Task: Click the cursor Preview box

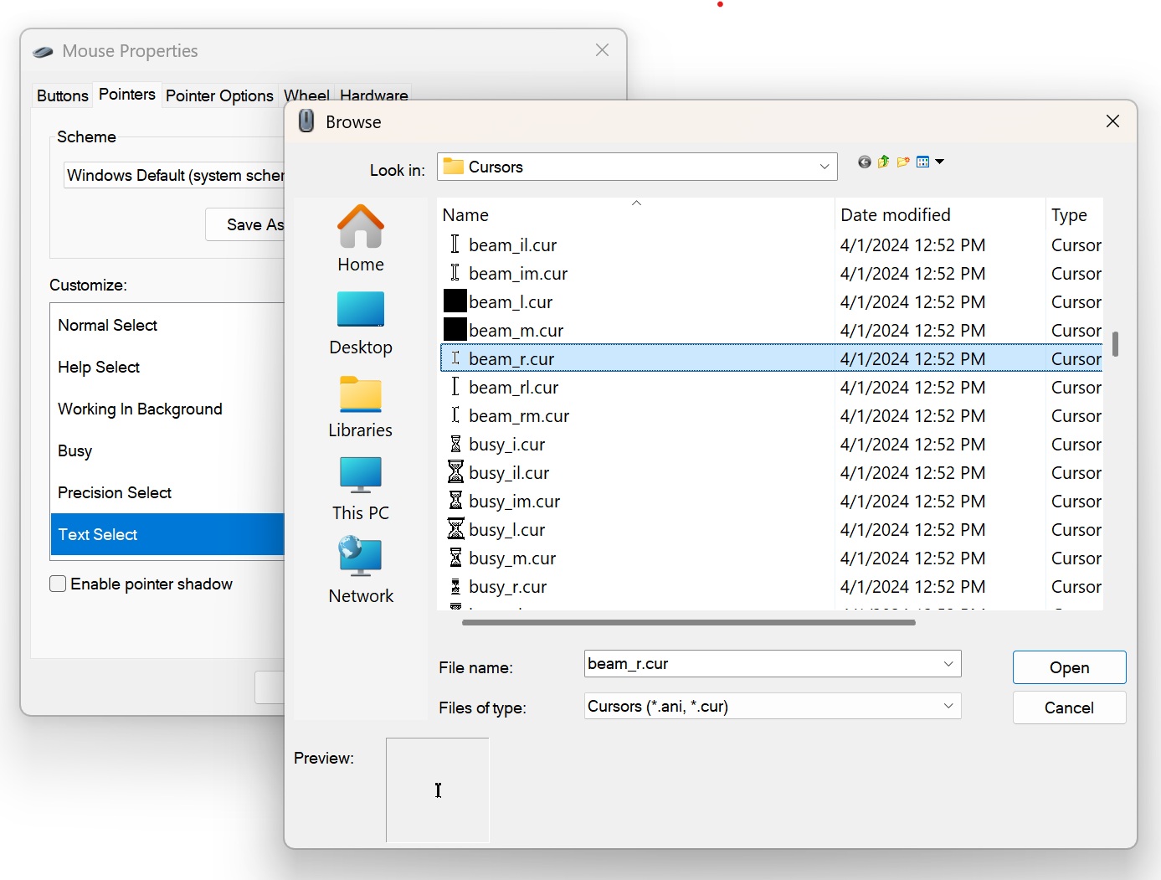Action: [438, 790]
